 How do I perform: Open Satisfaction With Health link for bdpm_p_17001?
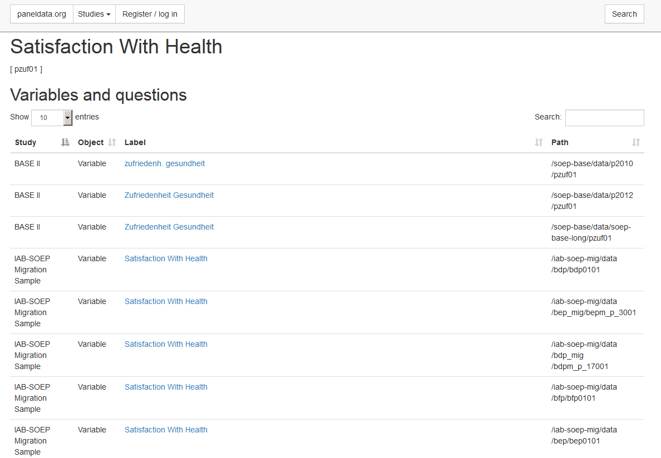(x=166, y=344)
